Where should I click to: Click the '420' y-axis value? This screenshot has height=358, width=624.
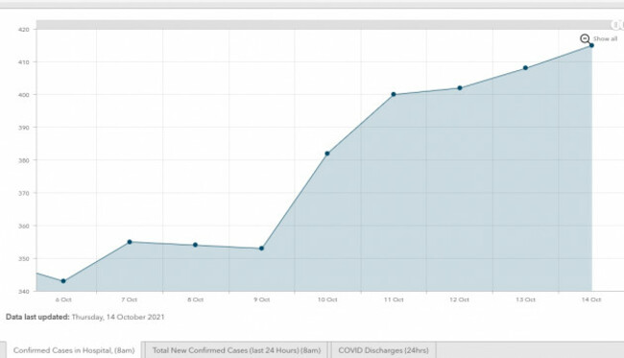point(23,30)
